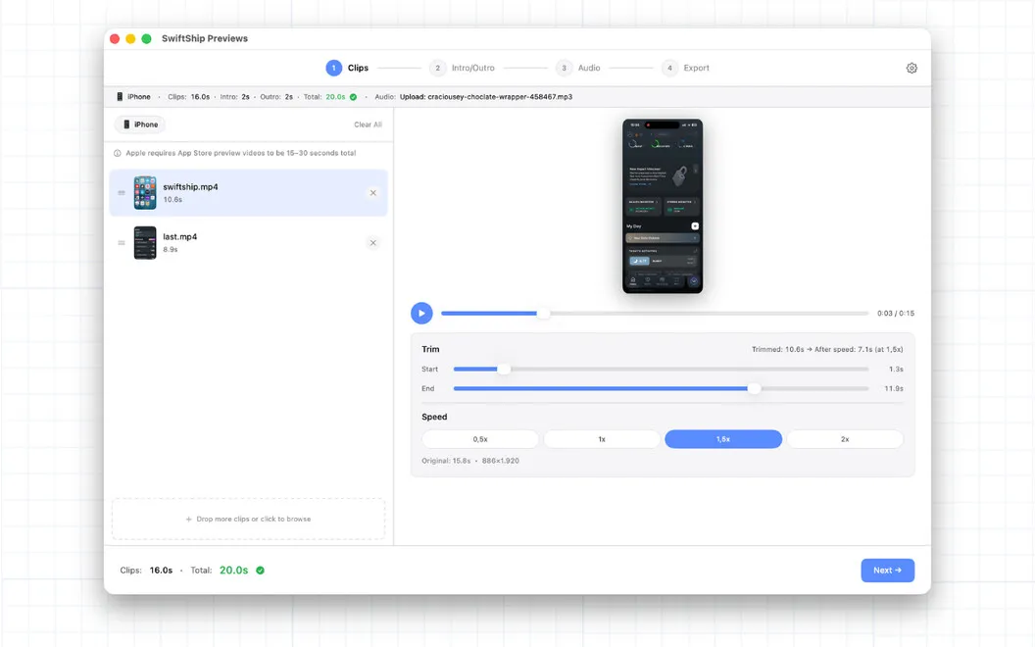The width and height of the screenshot is (1035, 647).
Task: Click the info icon beside Apple requirement note
Action: tap(118, 153)
